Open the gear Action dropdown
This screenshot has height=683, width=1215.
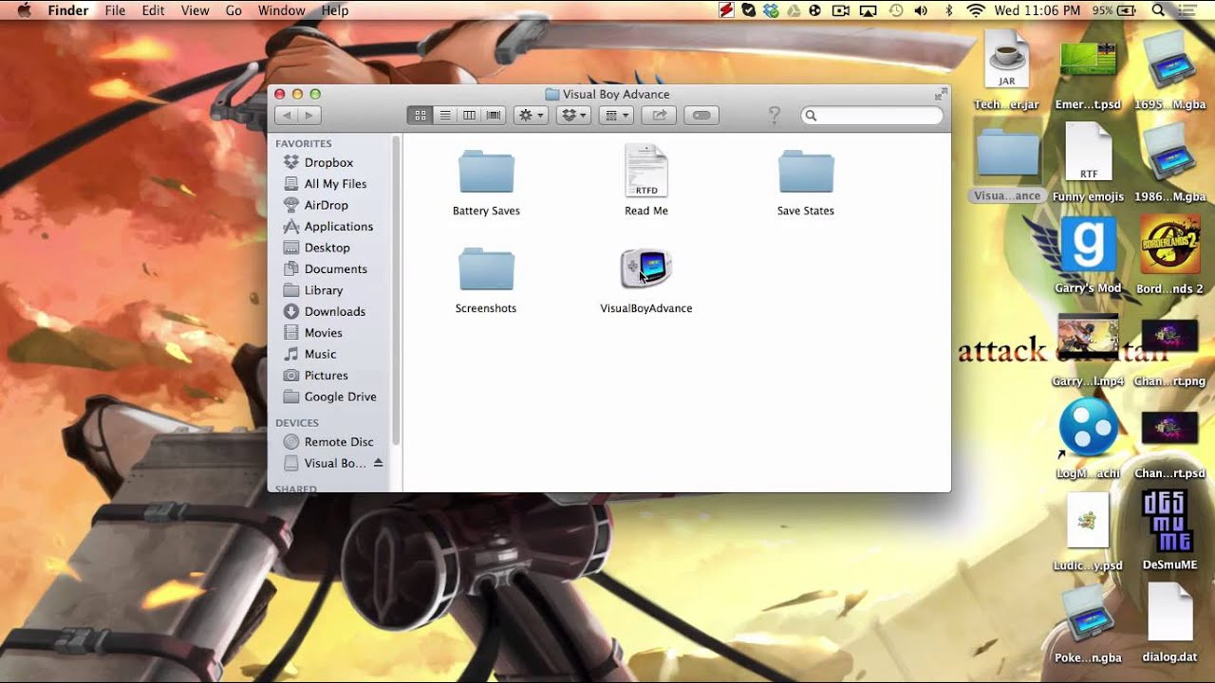pos(531,115)
